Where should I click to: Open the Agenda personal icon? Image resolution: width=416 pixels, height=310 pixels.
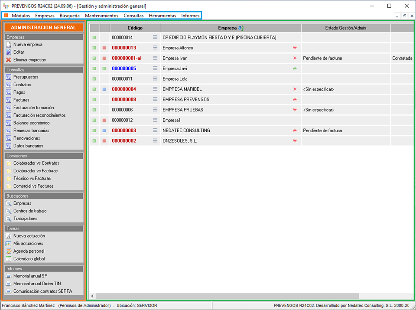pyautogui.click(x=8, y=251)
